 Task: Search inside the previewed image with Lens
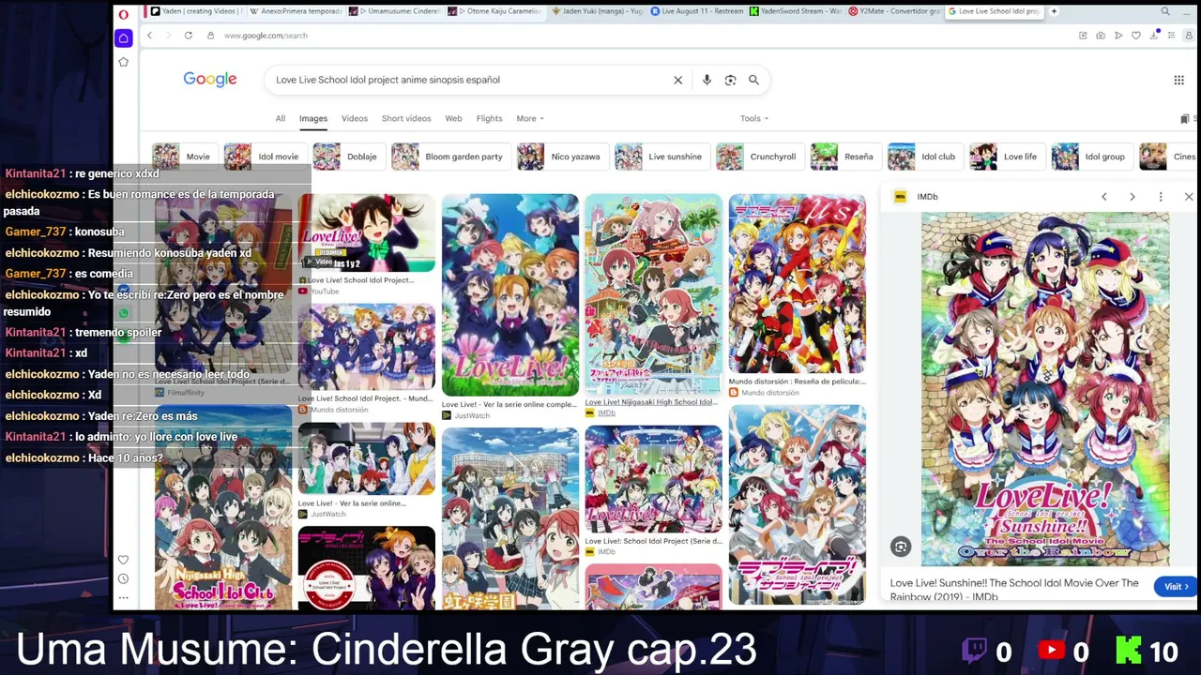900,547
